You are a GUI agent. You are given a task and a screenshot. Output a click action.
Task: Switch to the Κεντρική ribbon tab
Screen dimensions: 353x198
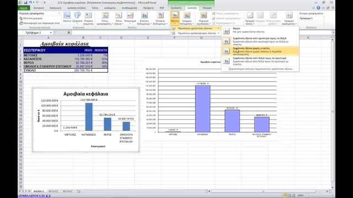click(39, 8)
